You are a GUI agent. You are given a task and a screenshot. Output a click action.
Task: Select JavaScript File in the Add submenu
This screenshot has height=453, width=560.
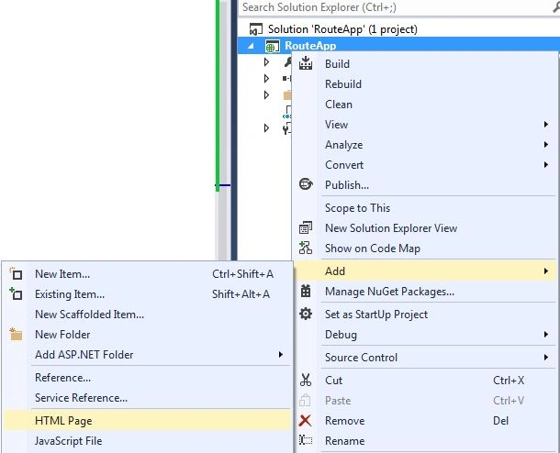point(147,441)
